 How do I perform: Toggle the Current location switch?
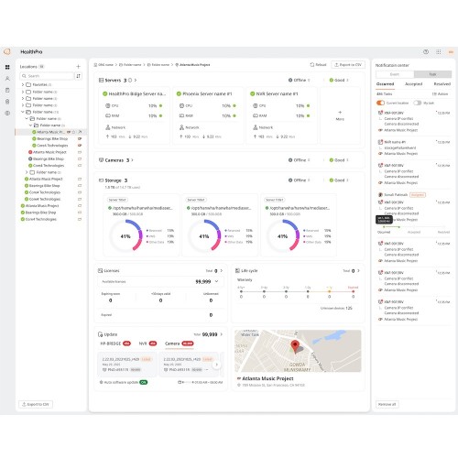pos(380,103)
